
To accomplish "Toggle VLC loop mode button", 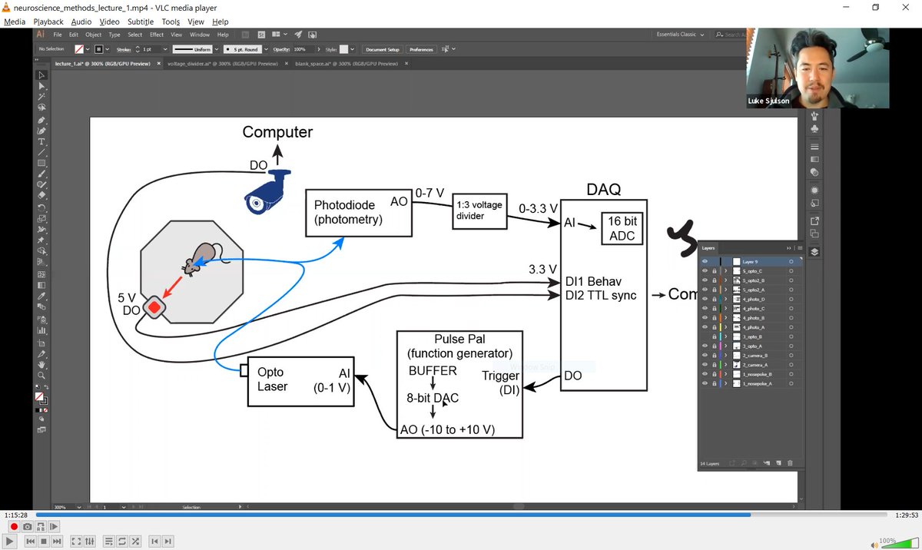I will pyautogui.click(x=122, y=542).
